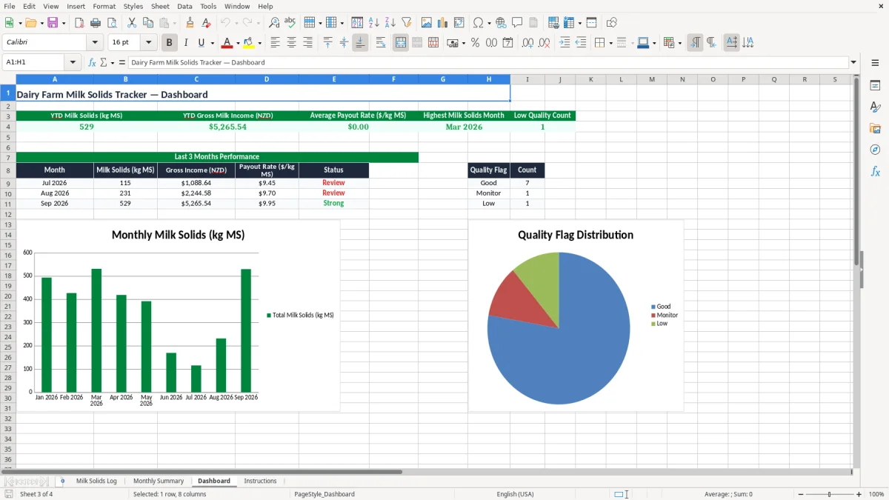Image resolution: width=889 pixels, height=500 pixels.
Task: Click Define Print Area icon
Action: click(x=553, y=23)
